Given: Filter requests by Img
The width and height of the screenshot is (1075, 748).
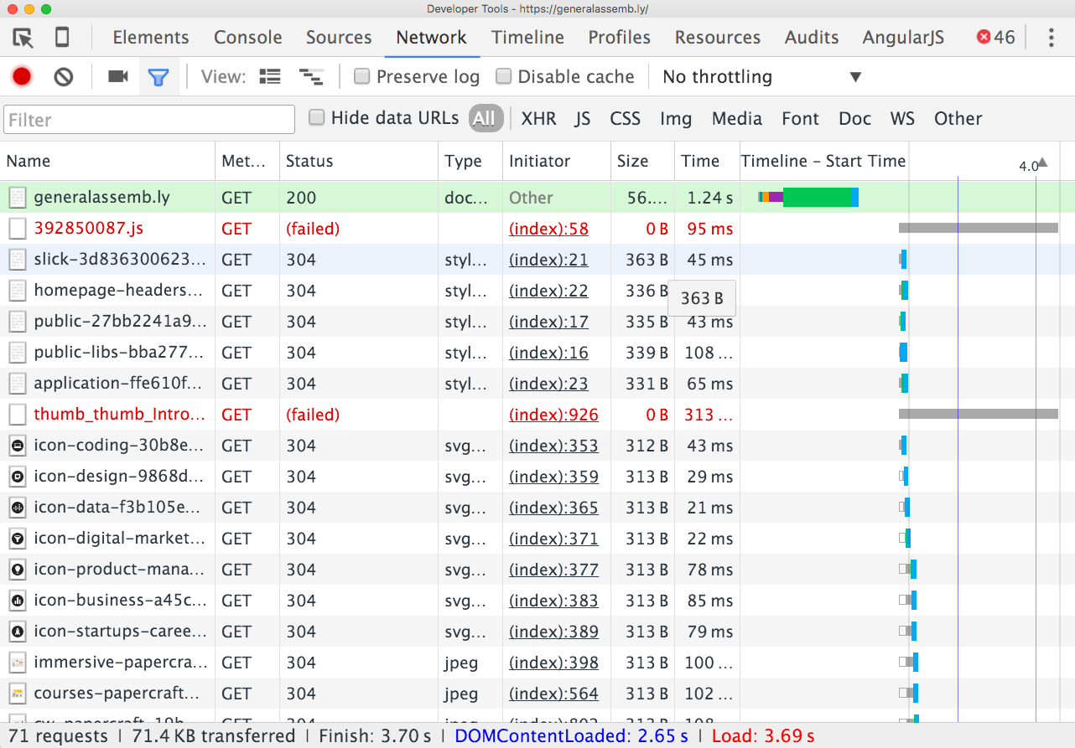Looking at the screenshot, I should click(x=676, y=119).
